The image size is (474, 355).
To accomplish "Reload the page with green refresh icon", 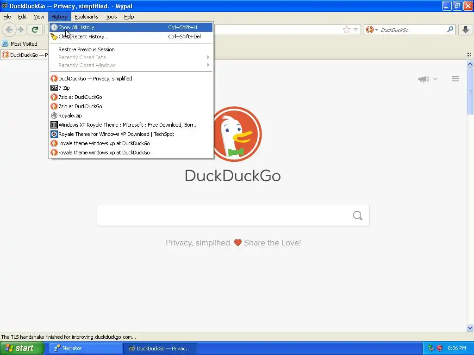I will point(35,30).
